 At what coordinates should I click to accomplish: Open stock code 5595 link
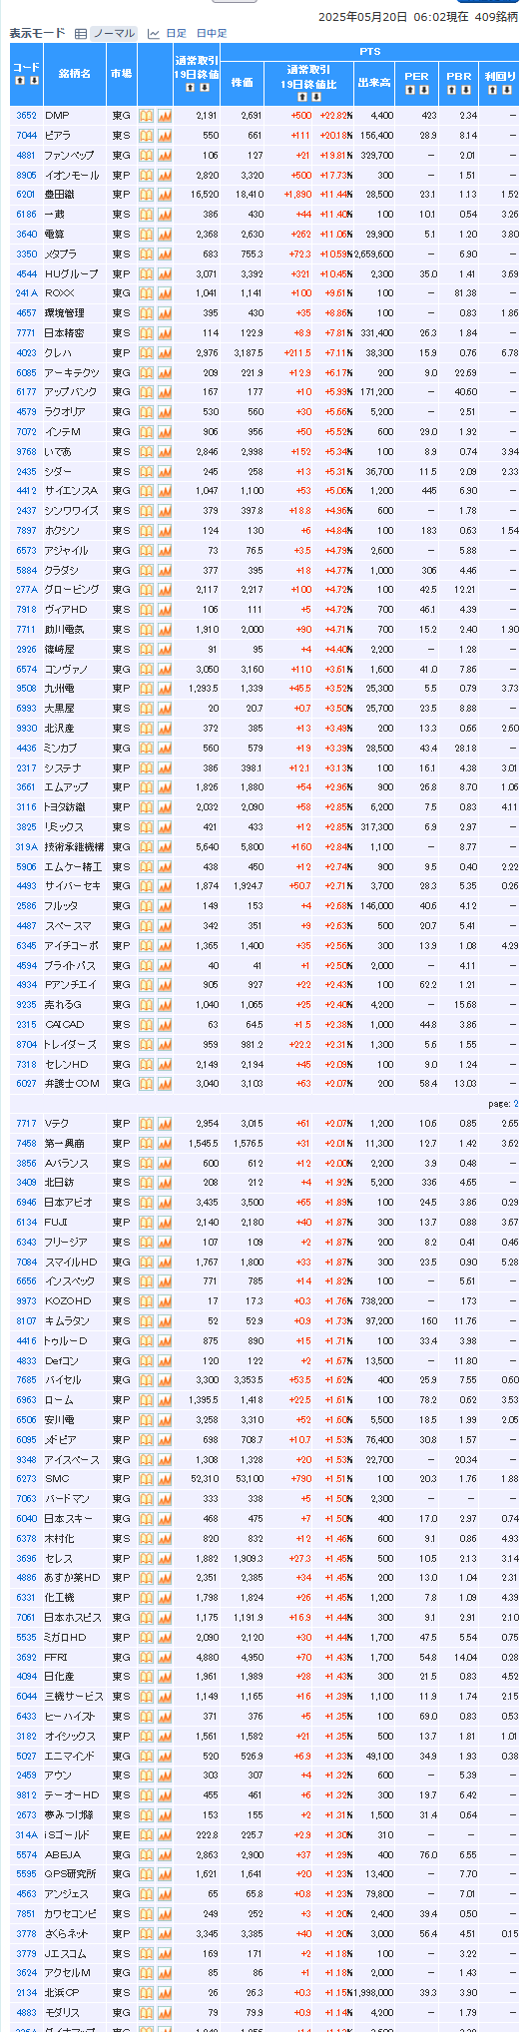tap(26, 1873)
